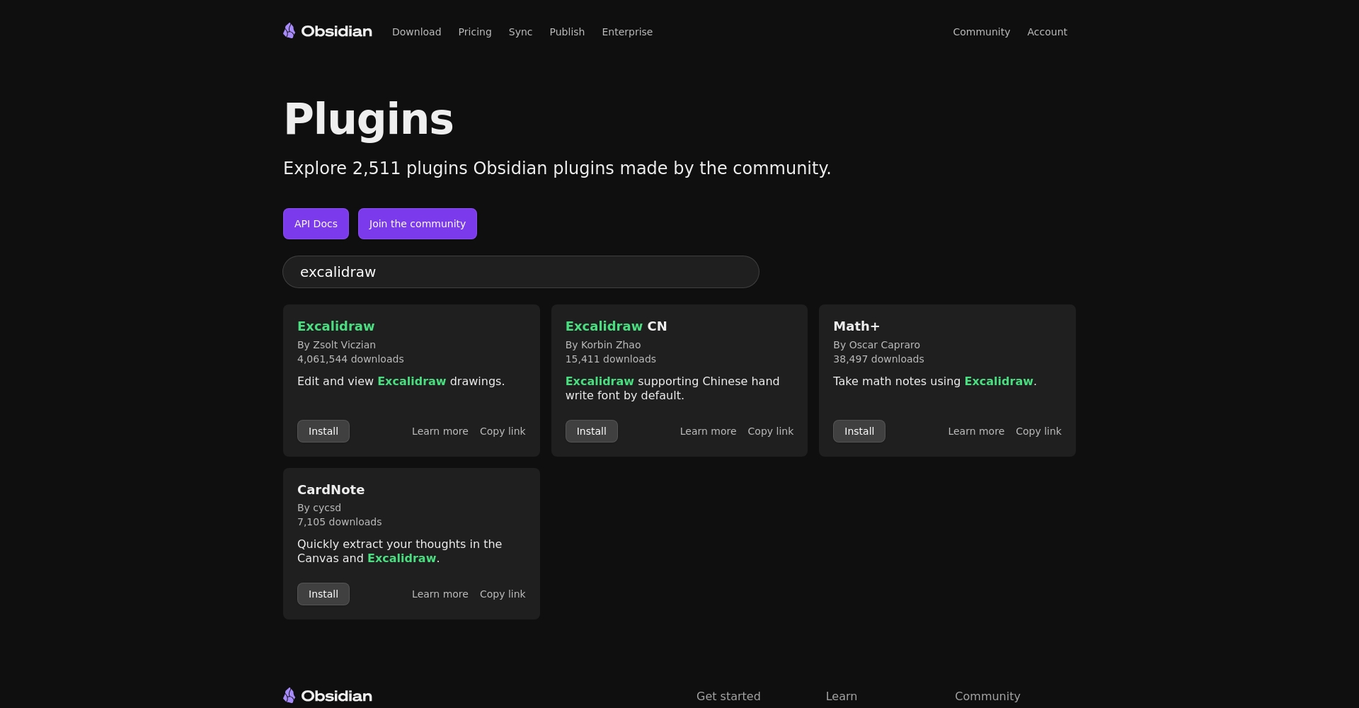
Task: Copy link for CardNote plugin
Action: point(503,594)
